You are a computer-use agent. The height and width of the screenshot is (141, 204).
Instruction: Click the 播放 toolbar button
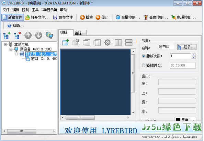[87, 17]
